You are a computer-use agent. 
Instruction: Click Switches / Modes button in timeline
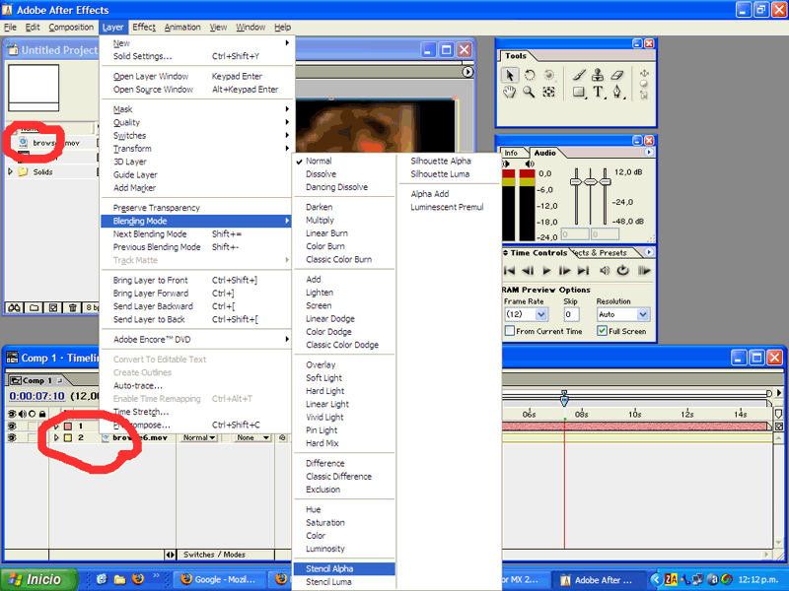point(214,555)
